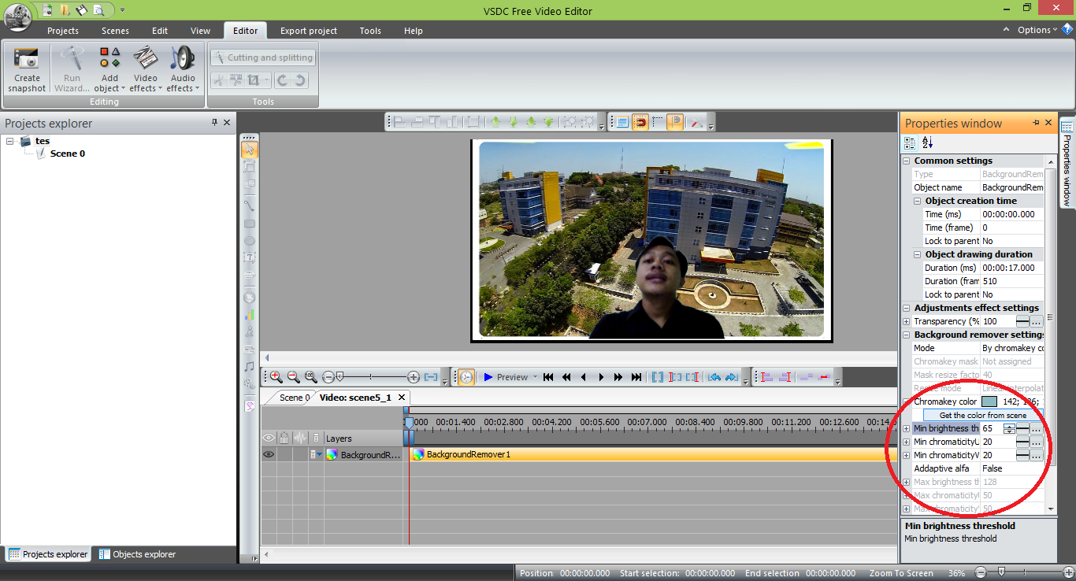Toggle visibility eye for all layers
The image size is (1076, 581).
pos(269,438)
